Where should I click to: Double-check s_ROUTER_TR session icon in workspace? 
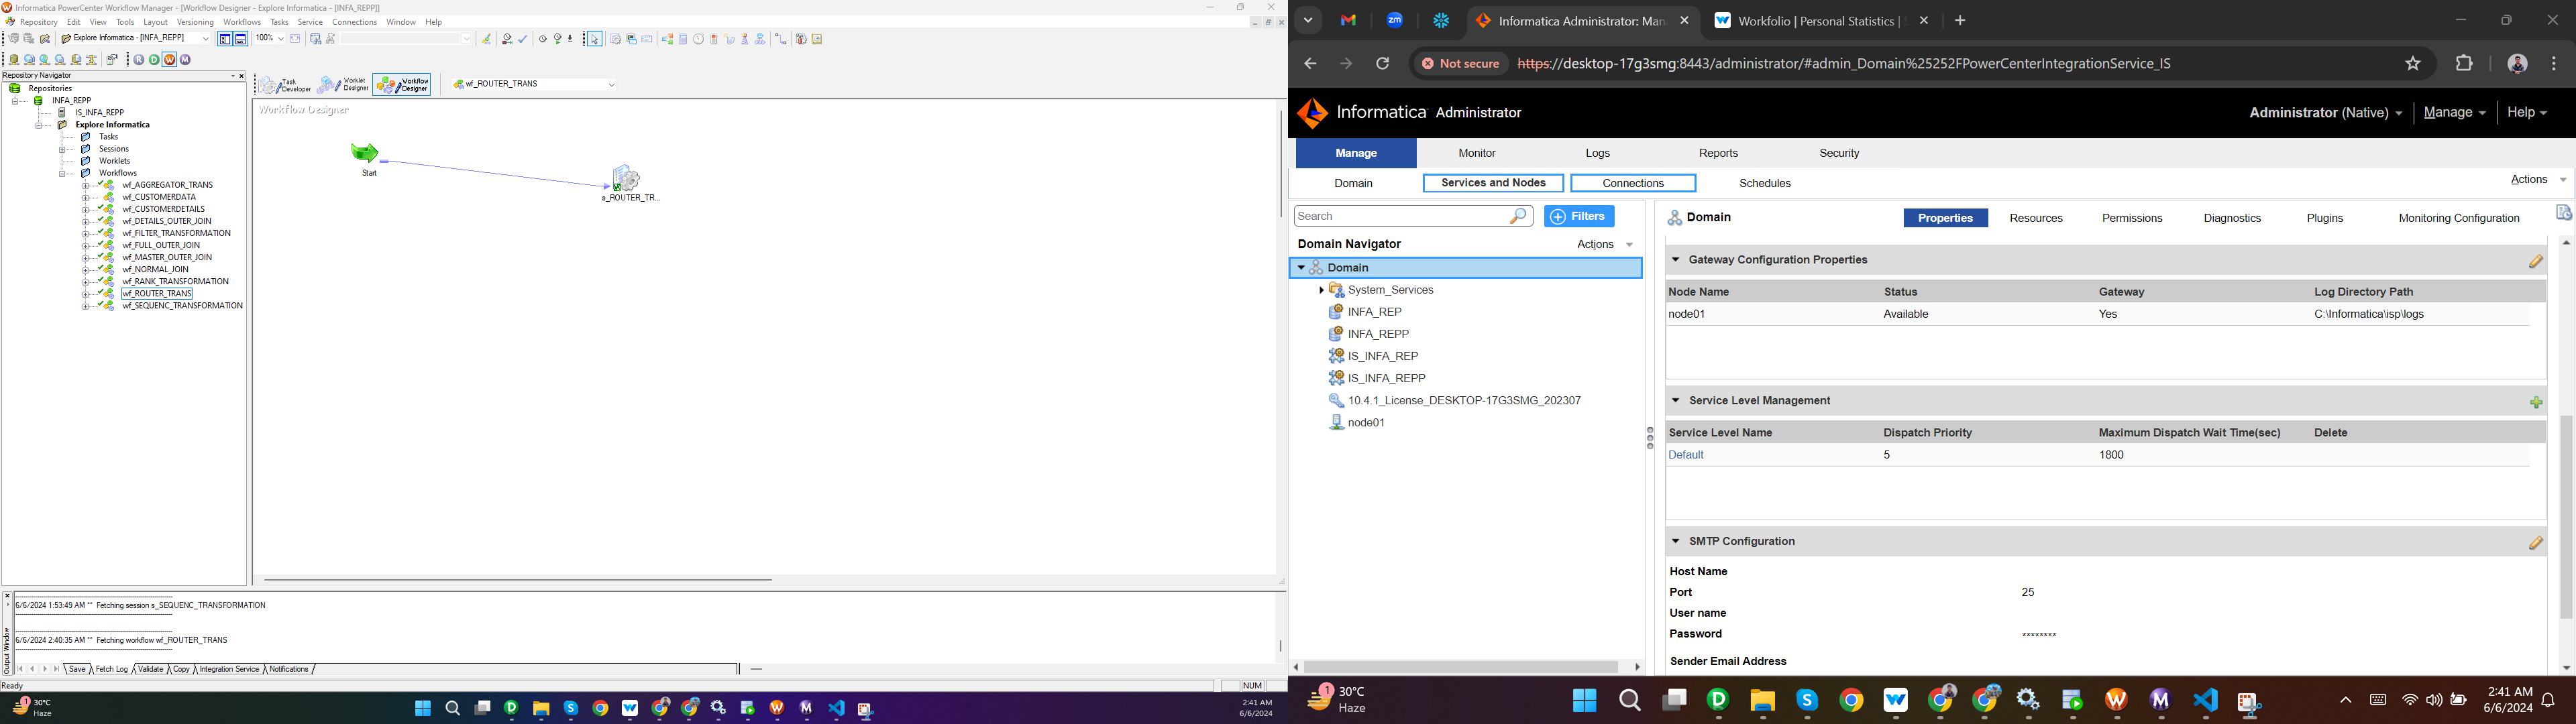click(x=627, y=179)
